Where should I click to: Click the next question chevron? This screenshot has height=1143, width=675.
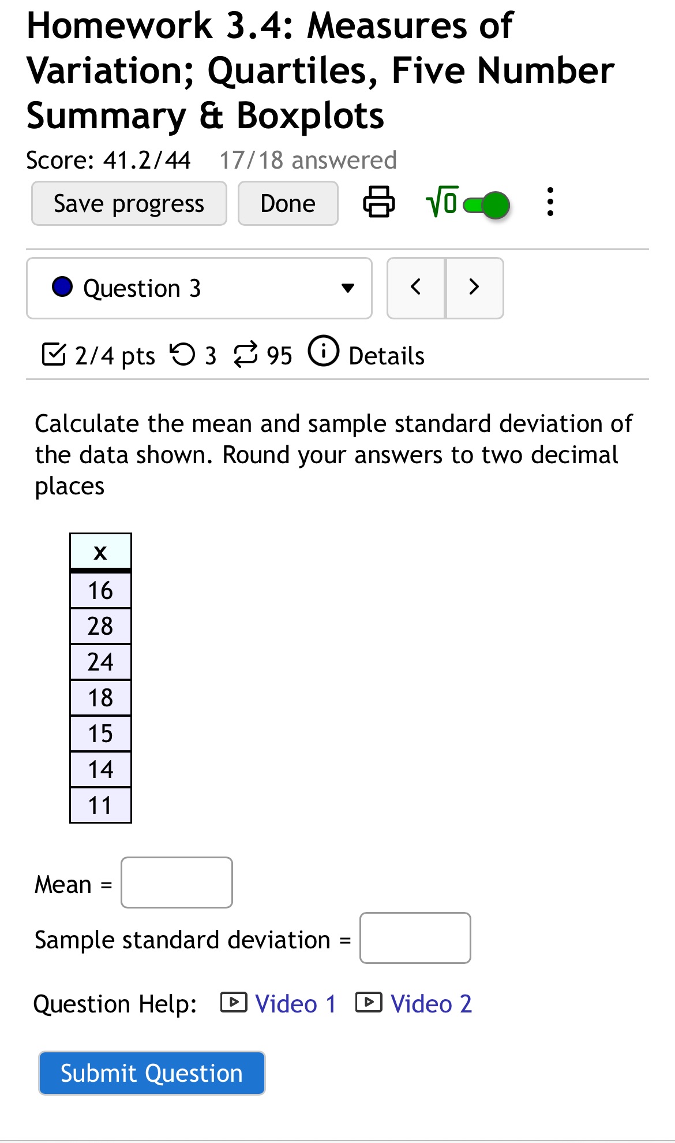474,287
